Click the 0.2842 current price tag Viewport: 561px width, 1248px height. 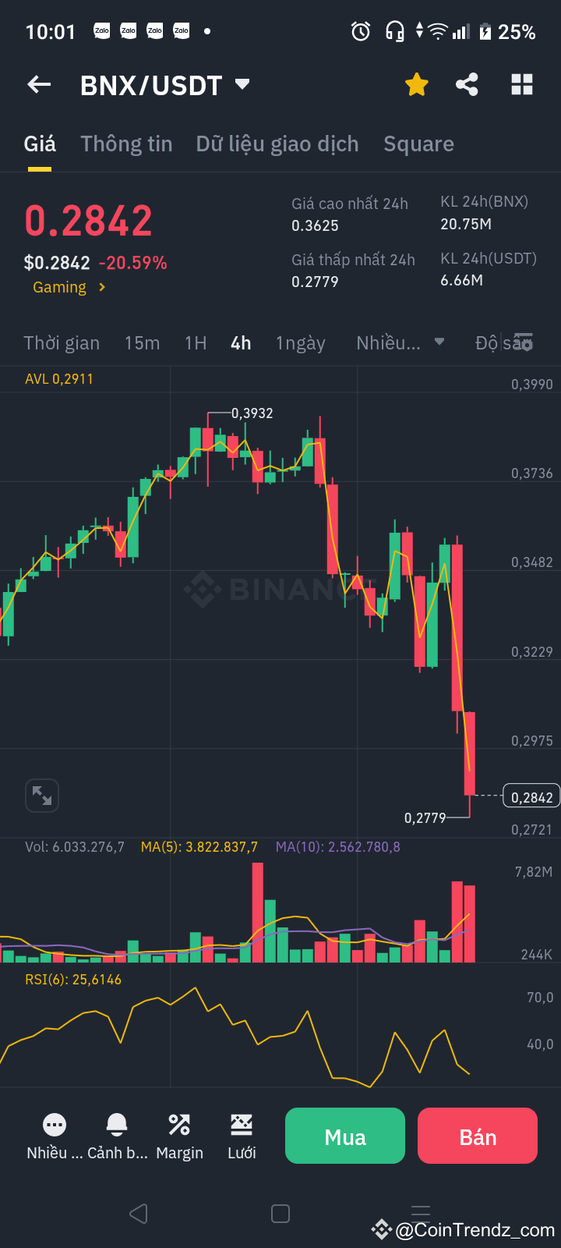pyautogui.click(x=531, y=796)
